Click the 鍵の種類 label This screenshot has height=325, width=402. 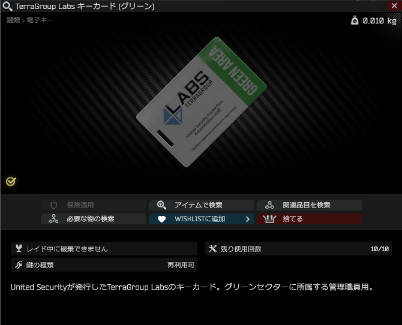[40, 265]
